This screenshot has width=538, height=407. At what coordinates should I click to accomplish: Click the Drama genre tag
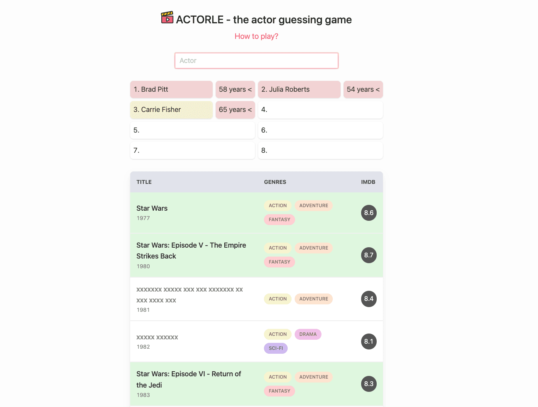[x=308, y=334]
